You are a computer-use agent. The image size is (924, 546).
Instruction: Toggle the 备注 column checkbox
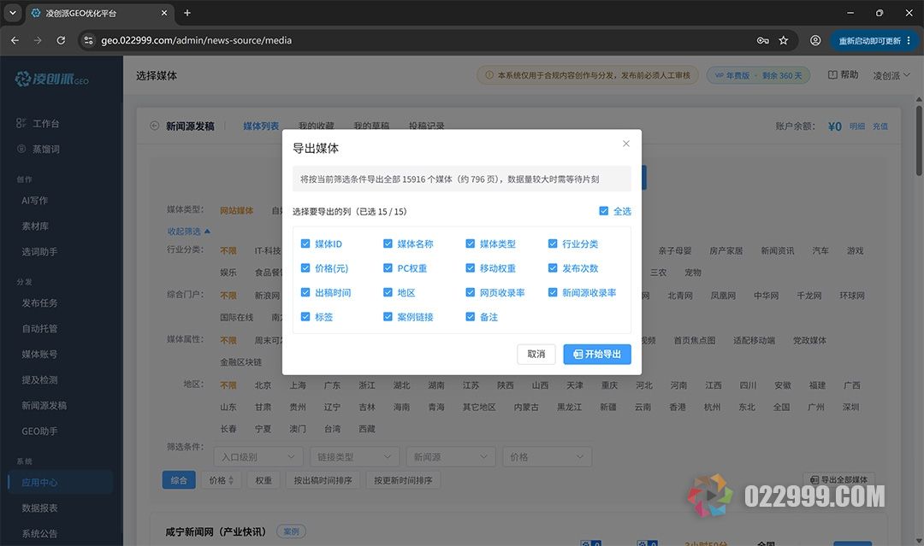click(471, 316)
